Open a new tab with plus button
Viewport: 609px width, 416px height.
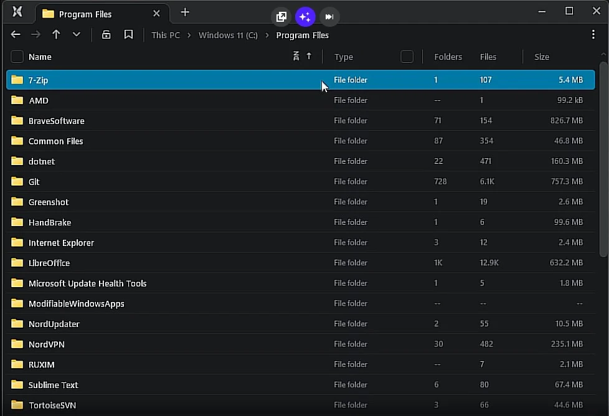click(x=185, y=12)
